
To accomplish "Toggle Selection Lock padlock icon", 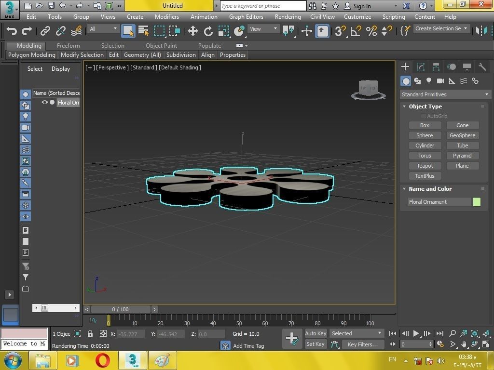I will [90, 333].
